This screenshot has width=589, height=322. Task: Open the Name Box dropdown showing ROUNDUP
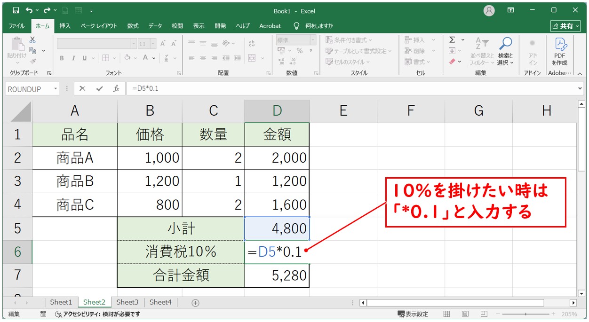coord(56,89)
